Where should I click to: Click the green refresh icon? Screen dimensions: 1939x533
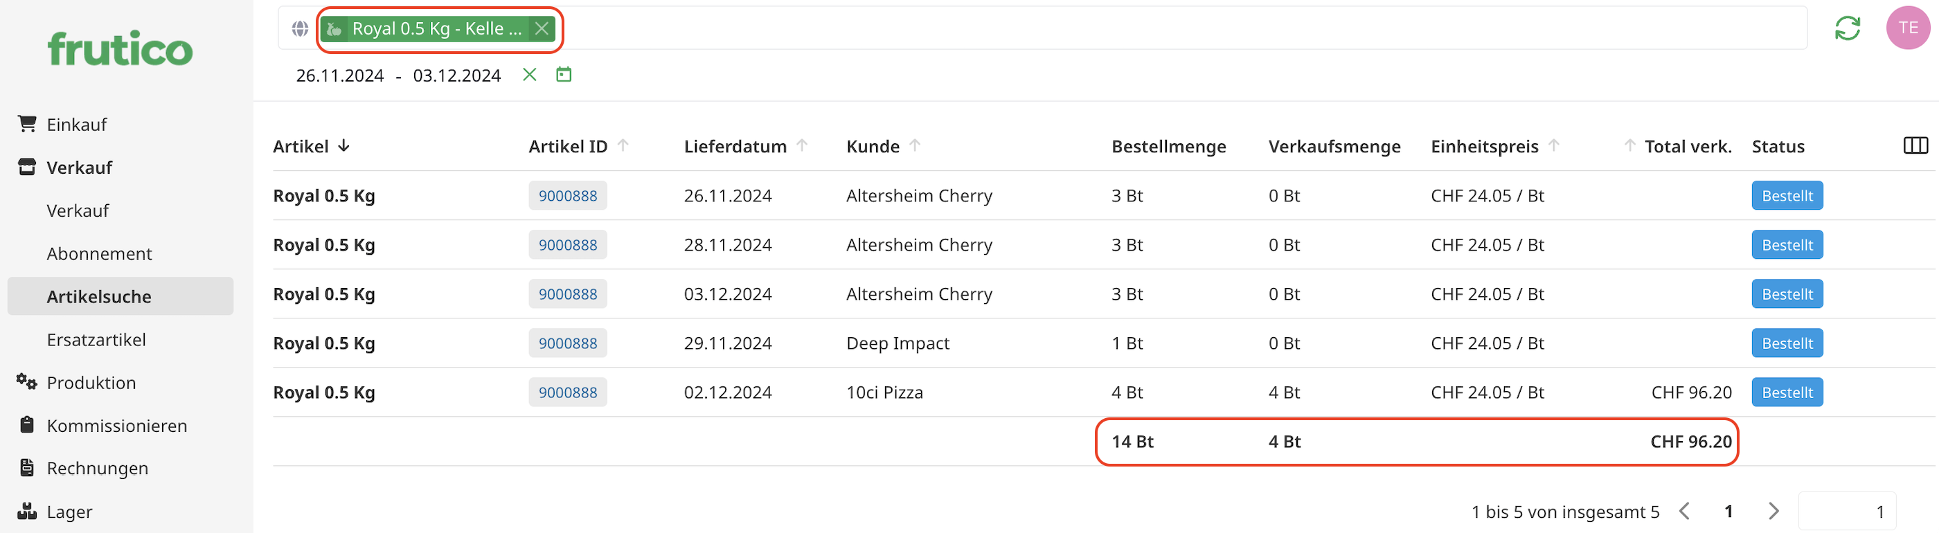point(1847,28)
